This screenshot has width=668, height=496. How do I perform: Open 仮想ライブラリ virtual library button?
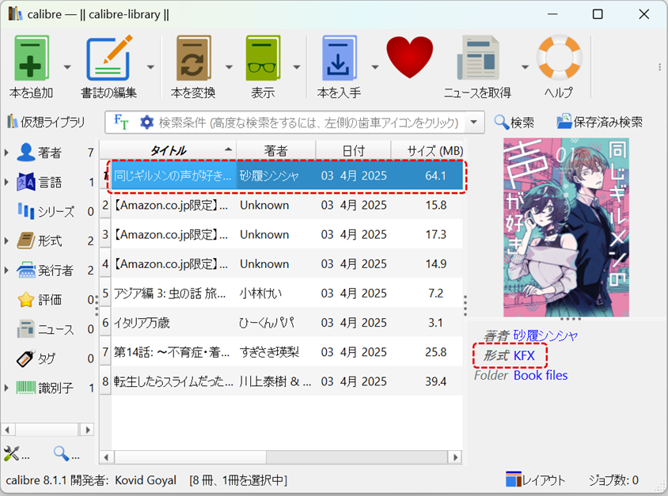click(46, 122)
